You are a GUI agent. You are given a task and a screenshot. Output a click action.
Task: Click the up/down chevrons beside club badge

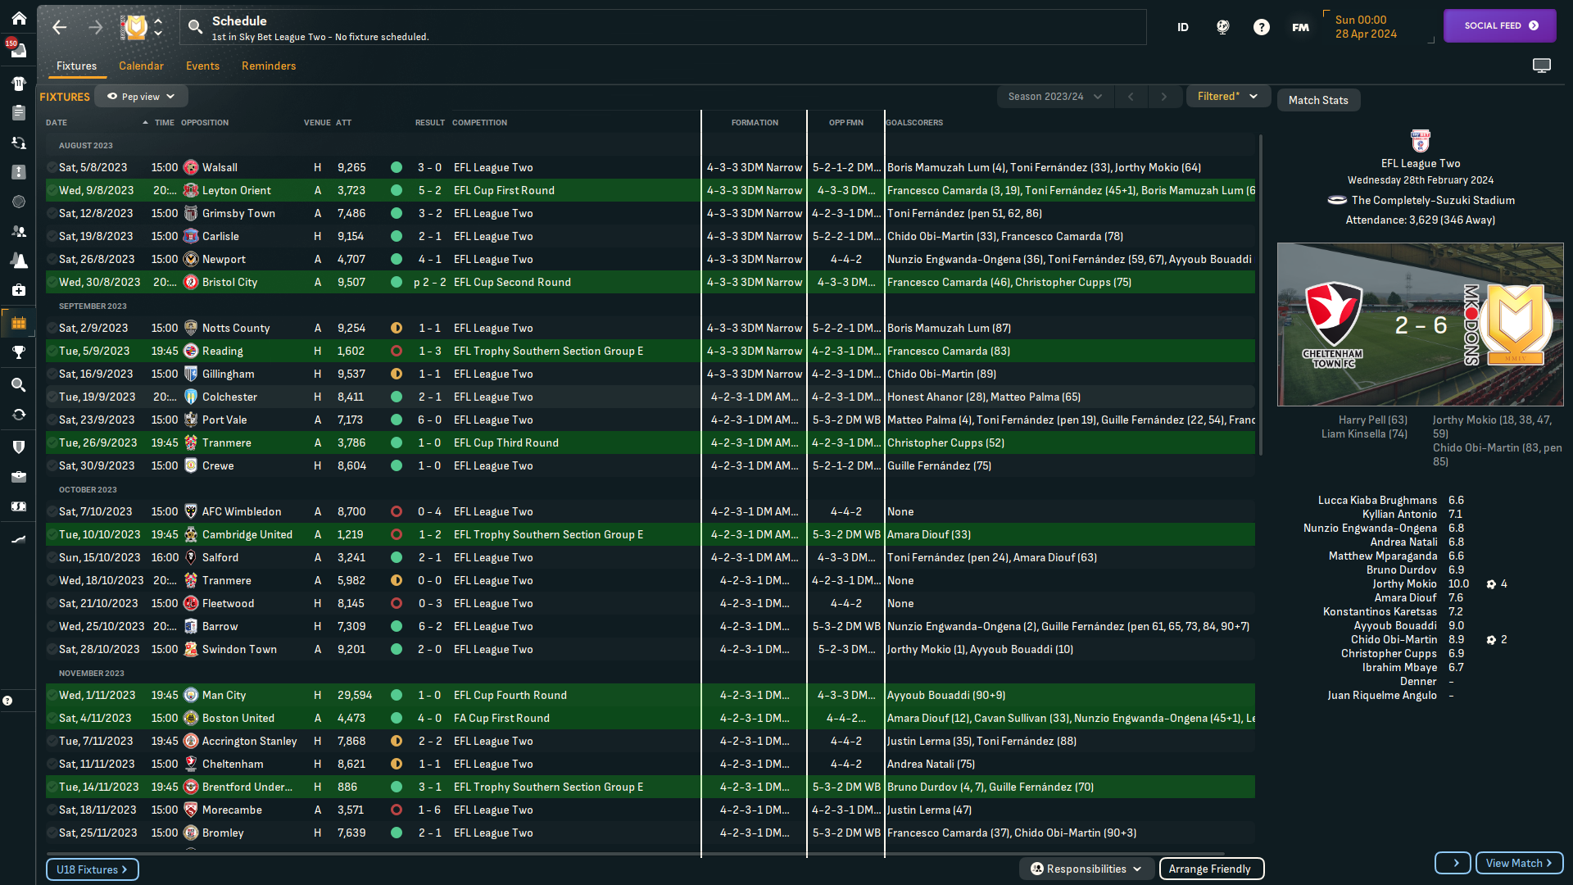pos(158,27)
